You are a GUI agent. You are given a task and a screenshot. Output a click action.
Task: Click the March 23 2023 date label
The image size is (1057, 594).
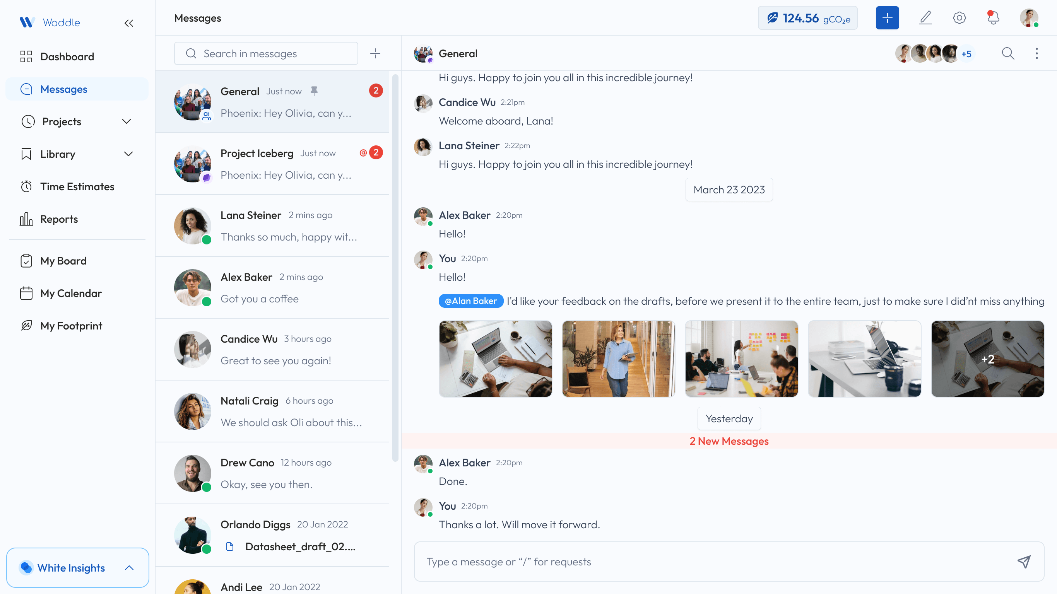pos(729,189)
